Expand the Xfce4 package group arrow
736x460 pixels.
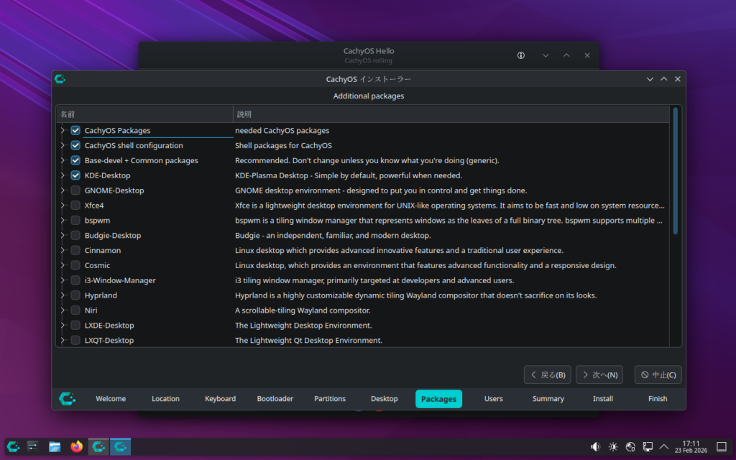(x=63, y=206)
